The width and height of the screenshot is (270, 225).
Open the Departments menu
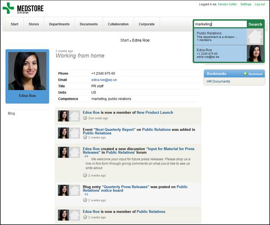(x=59, y=24)
